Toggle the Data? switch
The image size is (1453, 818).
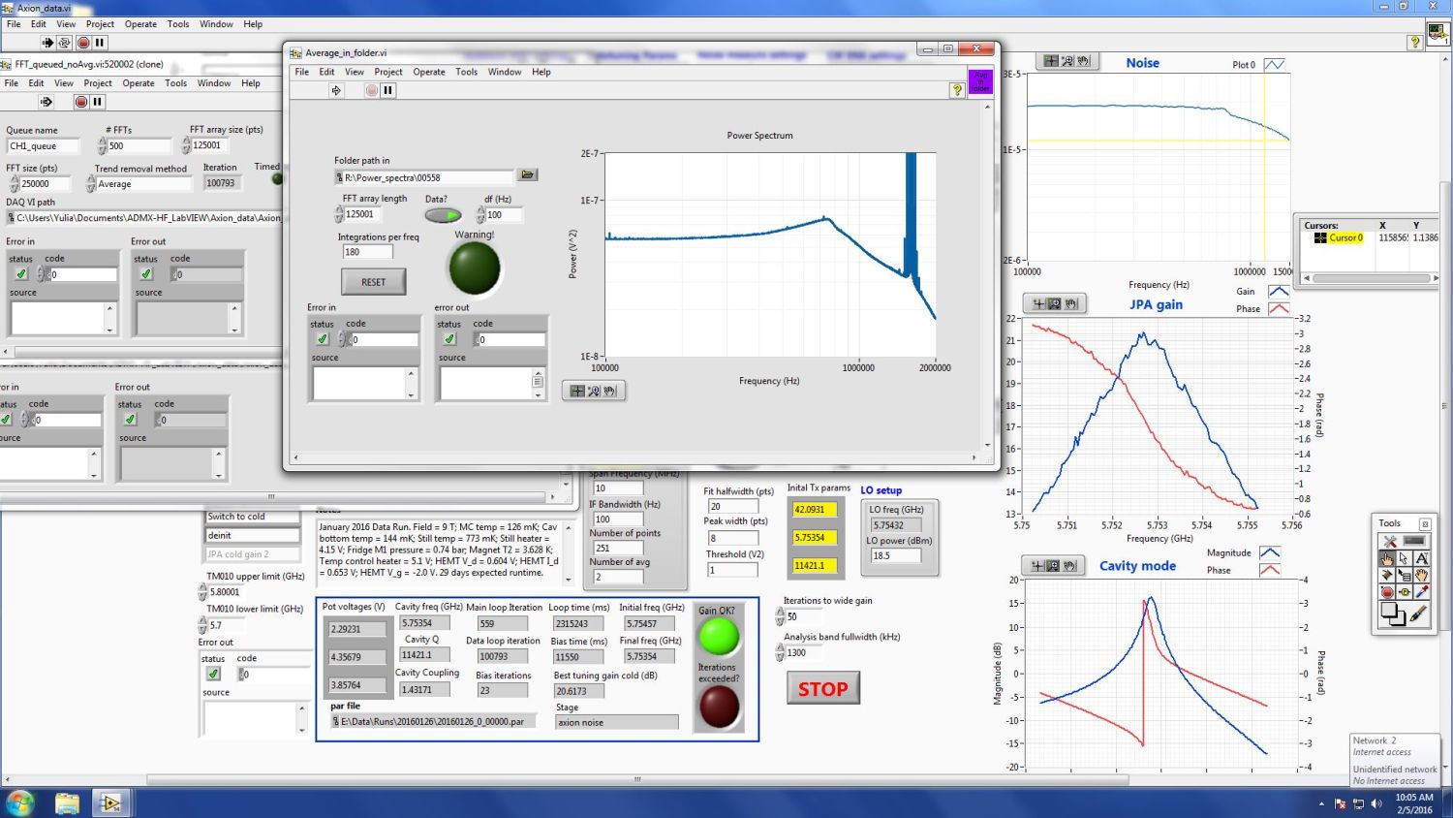(x=443, y=215)
